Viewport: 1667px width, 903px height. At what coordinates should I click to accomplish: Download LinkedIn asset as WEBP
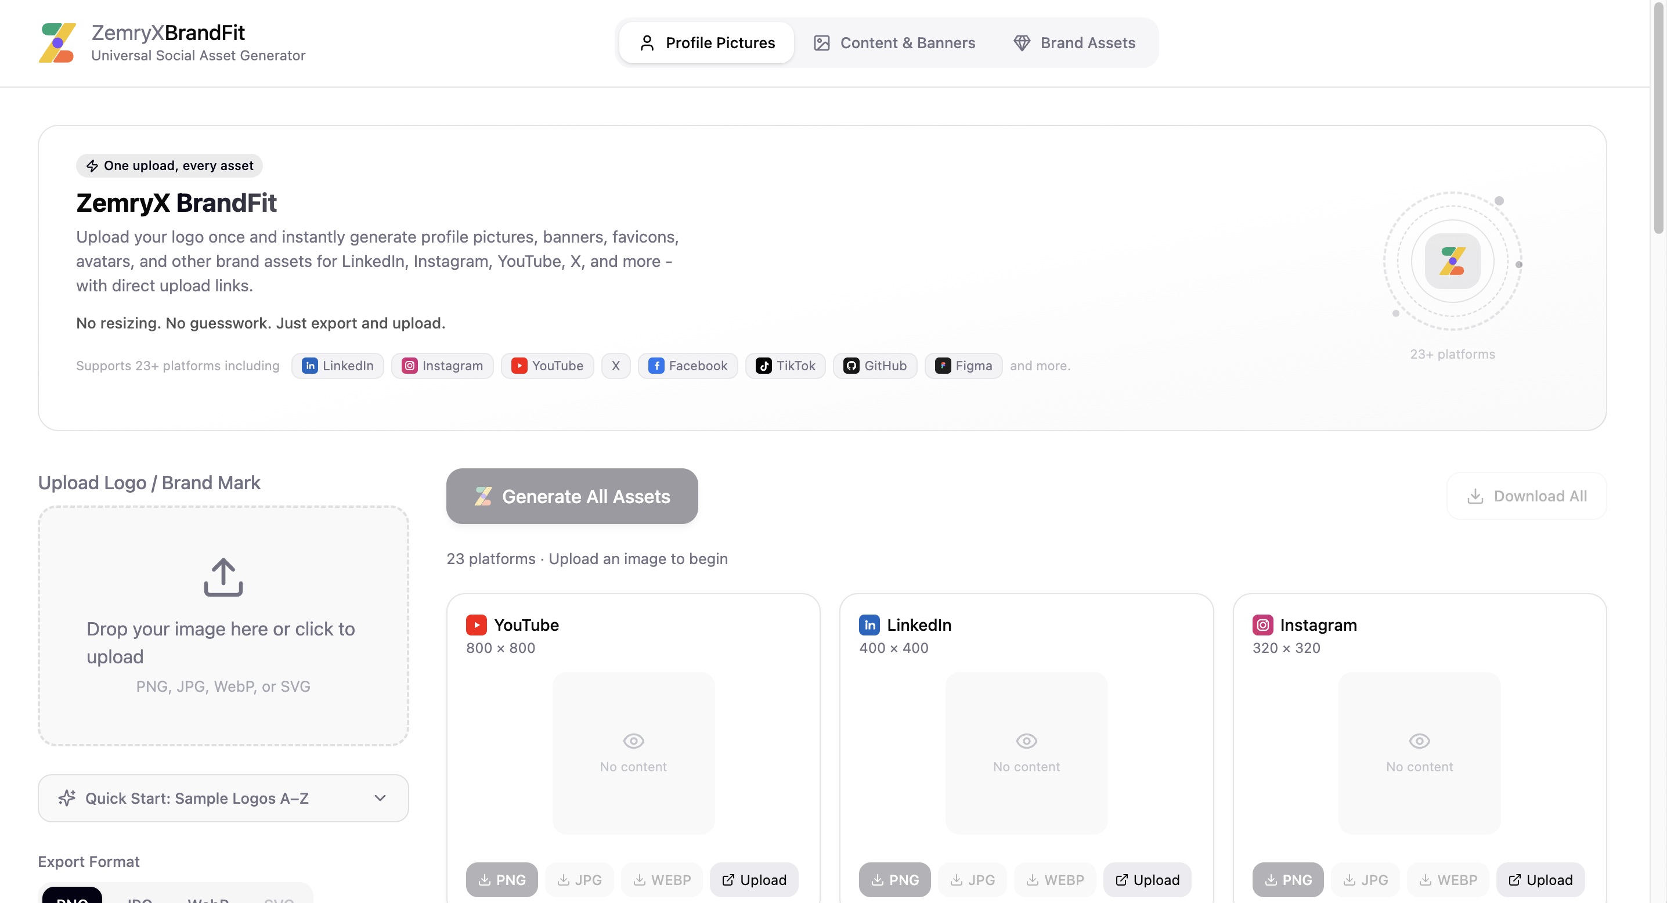pyautogui.click(x=1055, y=880)
